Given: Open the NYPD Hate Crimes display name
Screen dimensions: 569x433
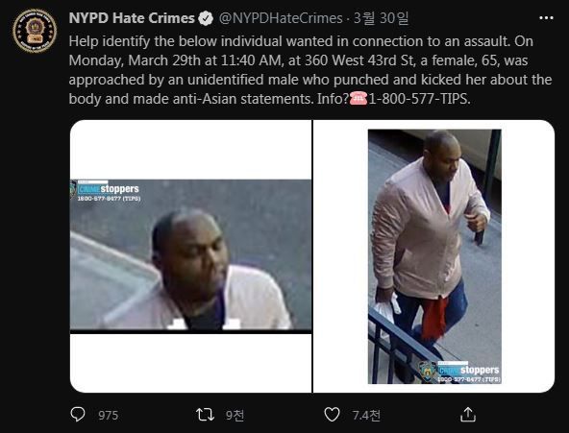Looking at the screenshot, I should [132, 18].
